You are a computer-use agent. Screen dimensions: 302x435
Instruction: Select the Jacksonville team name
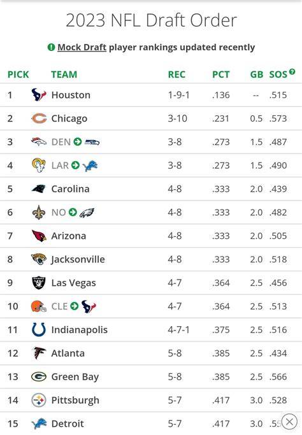tap(78, 259)
